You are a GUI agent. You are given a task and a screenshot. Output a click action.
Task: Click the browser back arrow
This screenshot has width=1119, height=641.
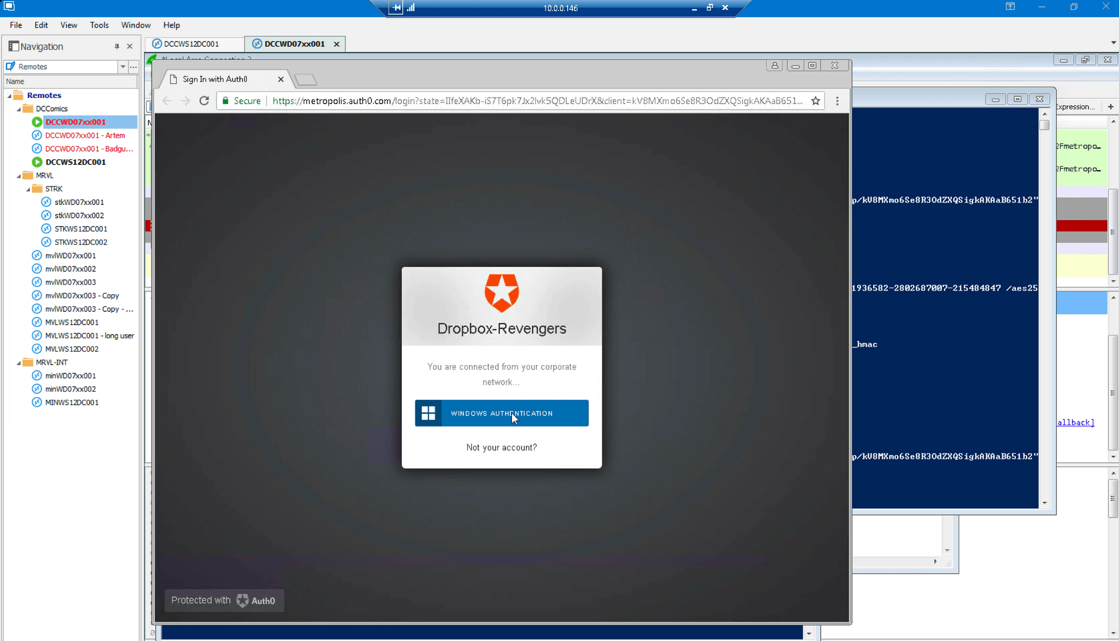pyautogui.click(x=167, y=101)
